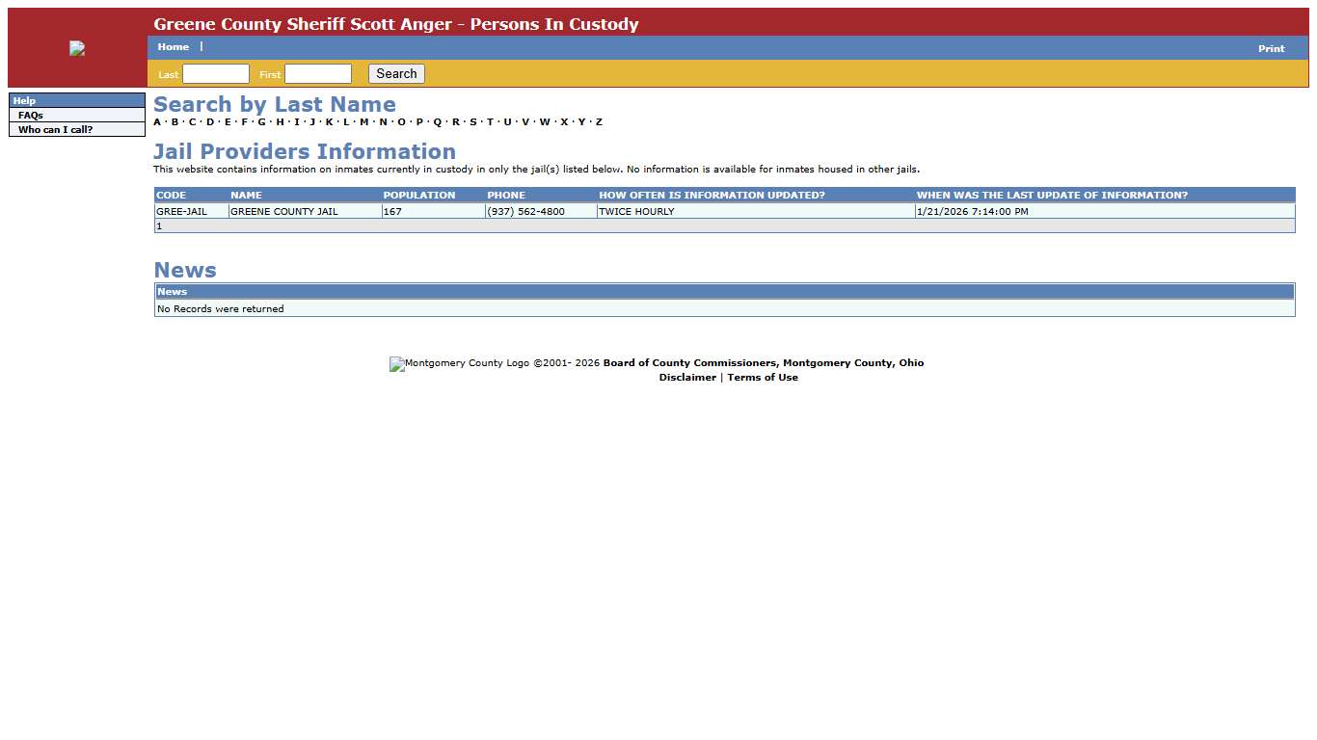1317x740 pixels.
Task: Click the Last name input field
Action: (x=216, y=74)
